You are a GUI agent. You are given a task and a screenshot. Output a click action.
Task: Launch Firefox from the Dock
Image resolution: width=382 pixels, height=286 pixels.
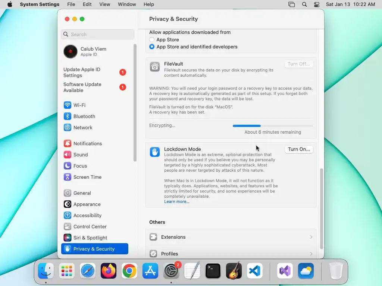tap(109, 271)
